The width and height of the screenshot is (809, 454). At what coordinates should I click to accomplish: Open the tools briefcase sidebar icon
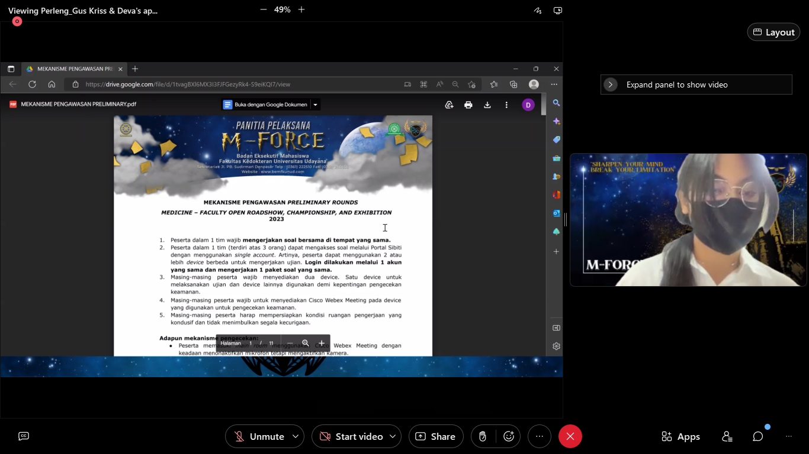click(556, 158)
